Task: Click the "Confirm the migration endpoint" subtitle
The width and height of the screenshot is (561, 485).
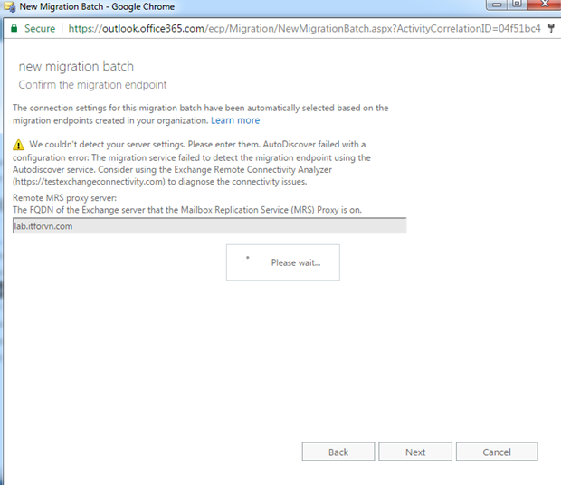Action: [92, 84]
